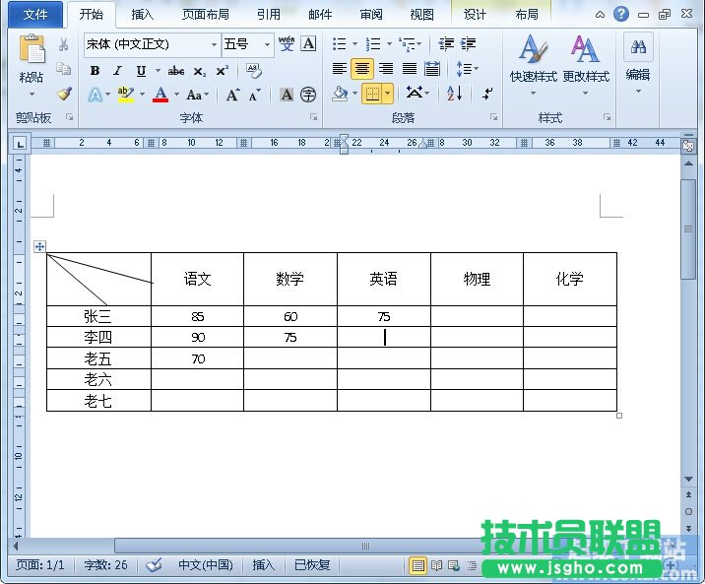Viewport: 705px width, 584px height.
Task: Click the Grow Font icon
Action: coord(232,96)
